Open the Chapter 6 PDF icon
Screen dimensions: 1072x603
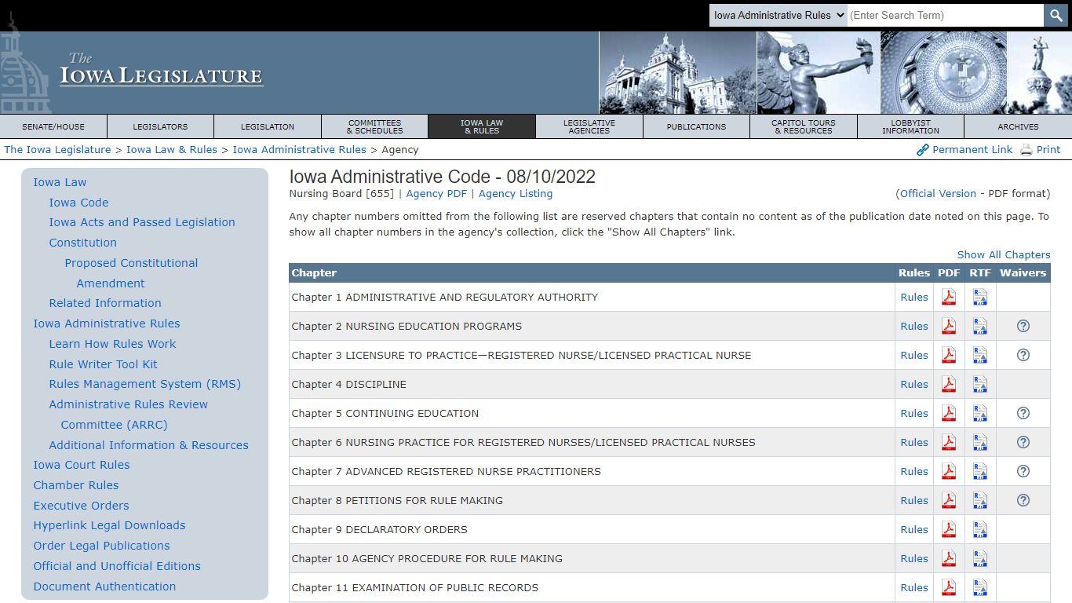point(949,443)
